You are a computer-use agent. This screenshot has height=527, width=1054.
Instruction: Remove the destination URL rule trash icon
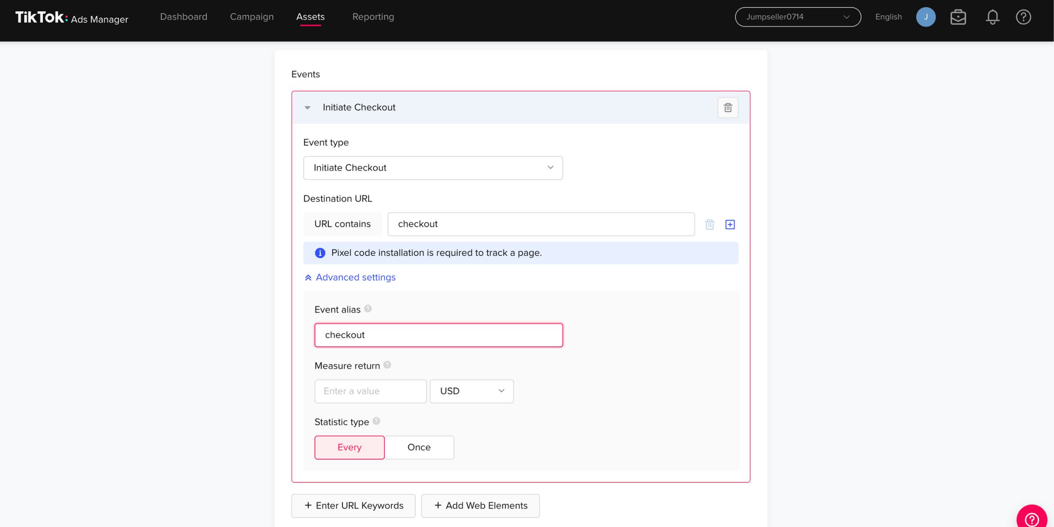tap(710, 224)
